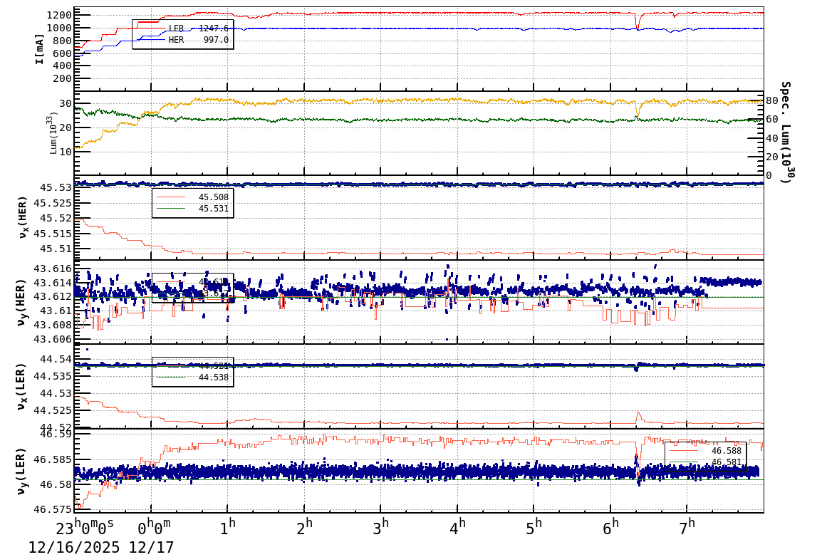The image size is (822, 557).
Task: Click the 12/16/2025 date label
Action: point(73,548)
